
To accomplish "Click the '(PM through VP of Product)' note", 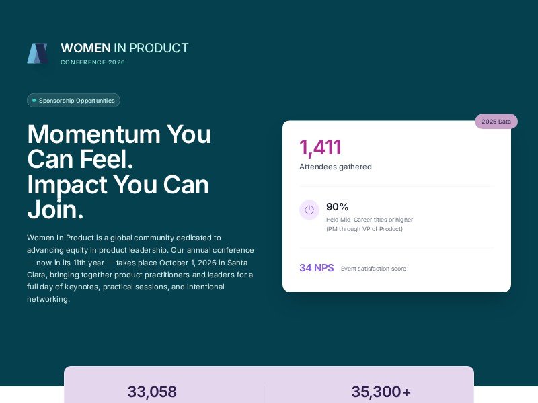I will tap(364, 229).
